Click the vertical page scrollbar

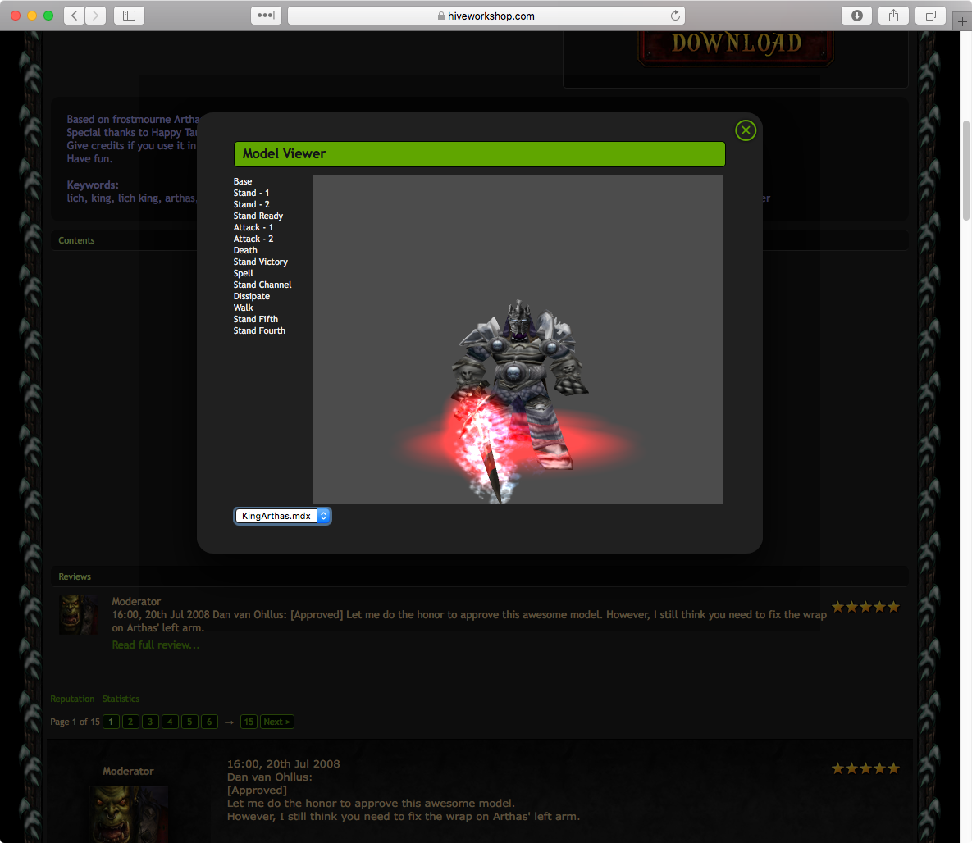pos(965,171)
